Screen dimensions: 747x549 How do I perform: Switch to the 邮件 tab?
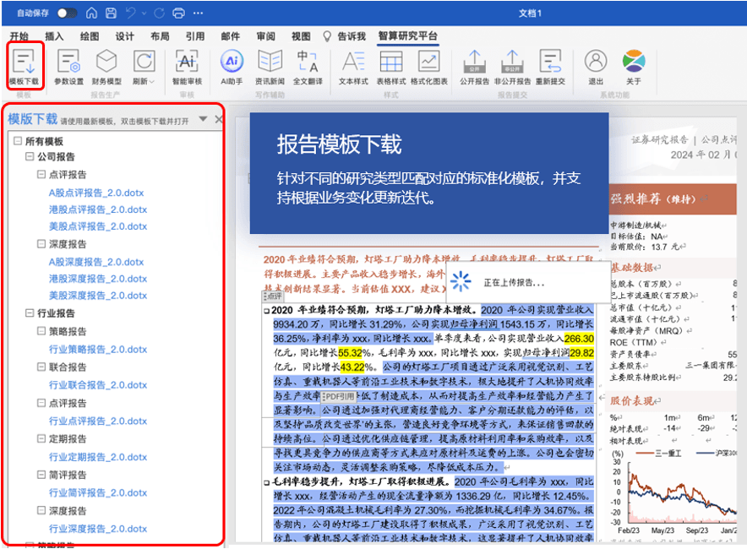pyautogui.click(x=231, y=36)
